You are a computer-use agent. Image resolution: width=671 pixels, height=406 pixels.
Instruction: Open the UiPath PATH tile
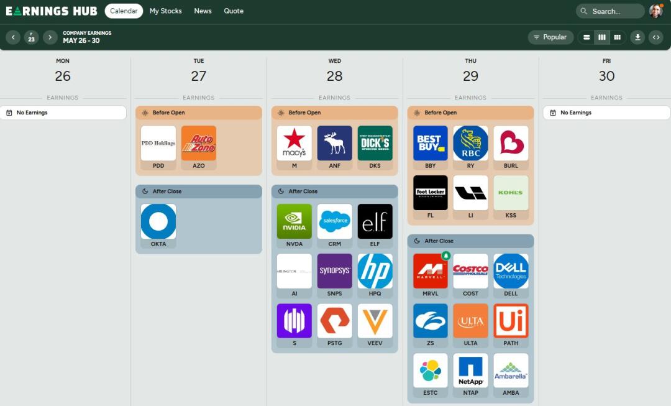511,326
